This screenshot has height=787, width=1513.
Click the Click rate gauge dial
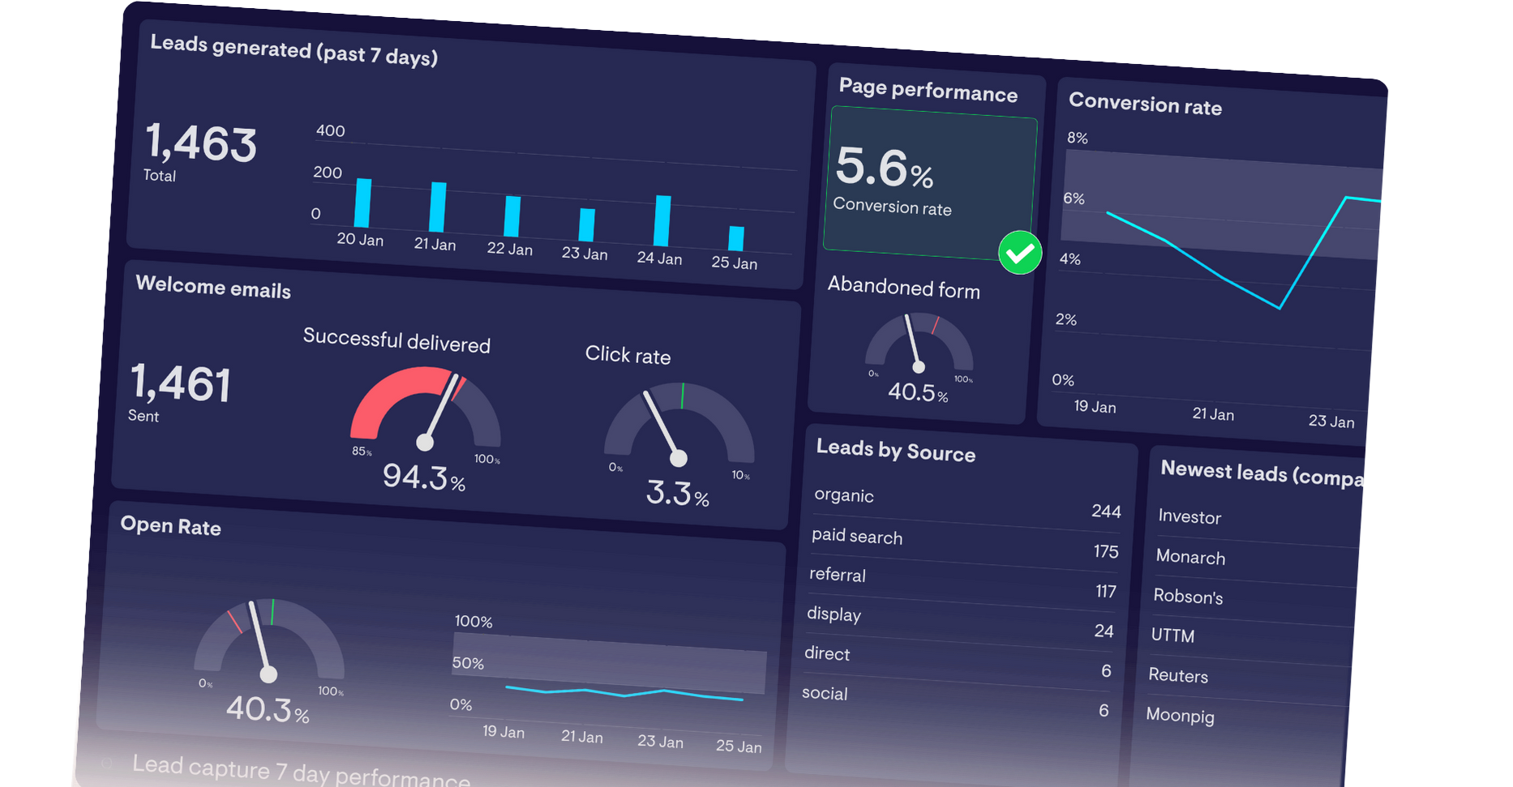(x=679, y=424)
